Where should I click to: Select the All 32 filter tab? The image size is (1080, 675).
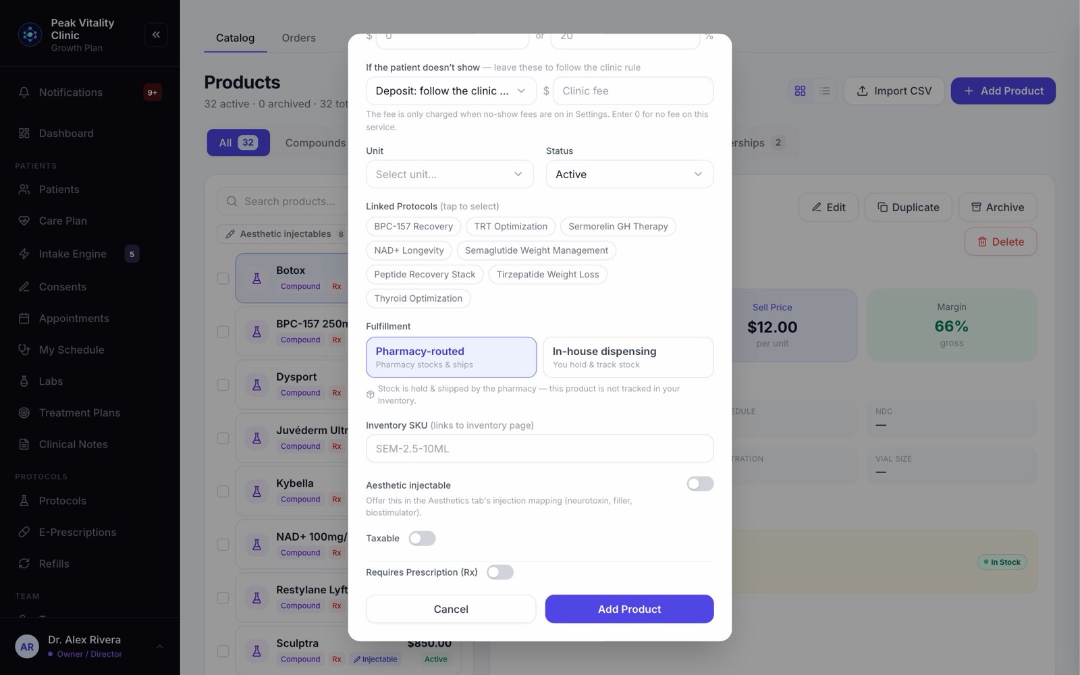pos(238,142)
